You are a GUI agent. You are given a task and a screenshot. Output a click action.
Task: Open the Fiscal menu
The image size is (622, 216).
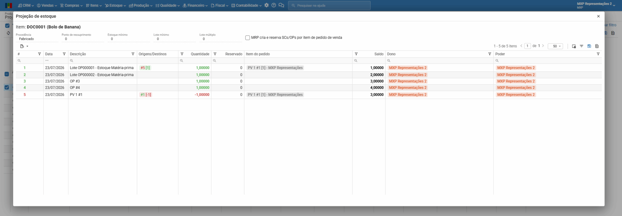pyautogui.click(x=220, y=6)
